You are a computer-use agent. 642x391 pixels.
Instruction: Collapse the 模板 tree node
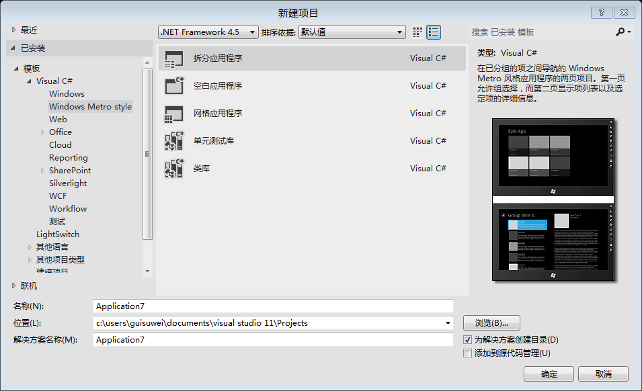(x=16, y=69)
